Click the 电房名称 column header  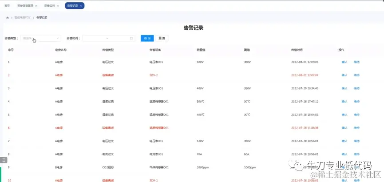coord(61,50)
